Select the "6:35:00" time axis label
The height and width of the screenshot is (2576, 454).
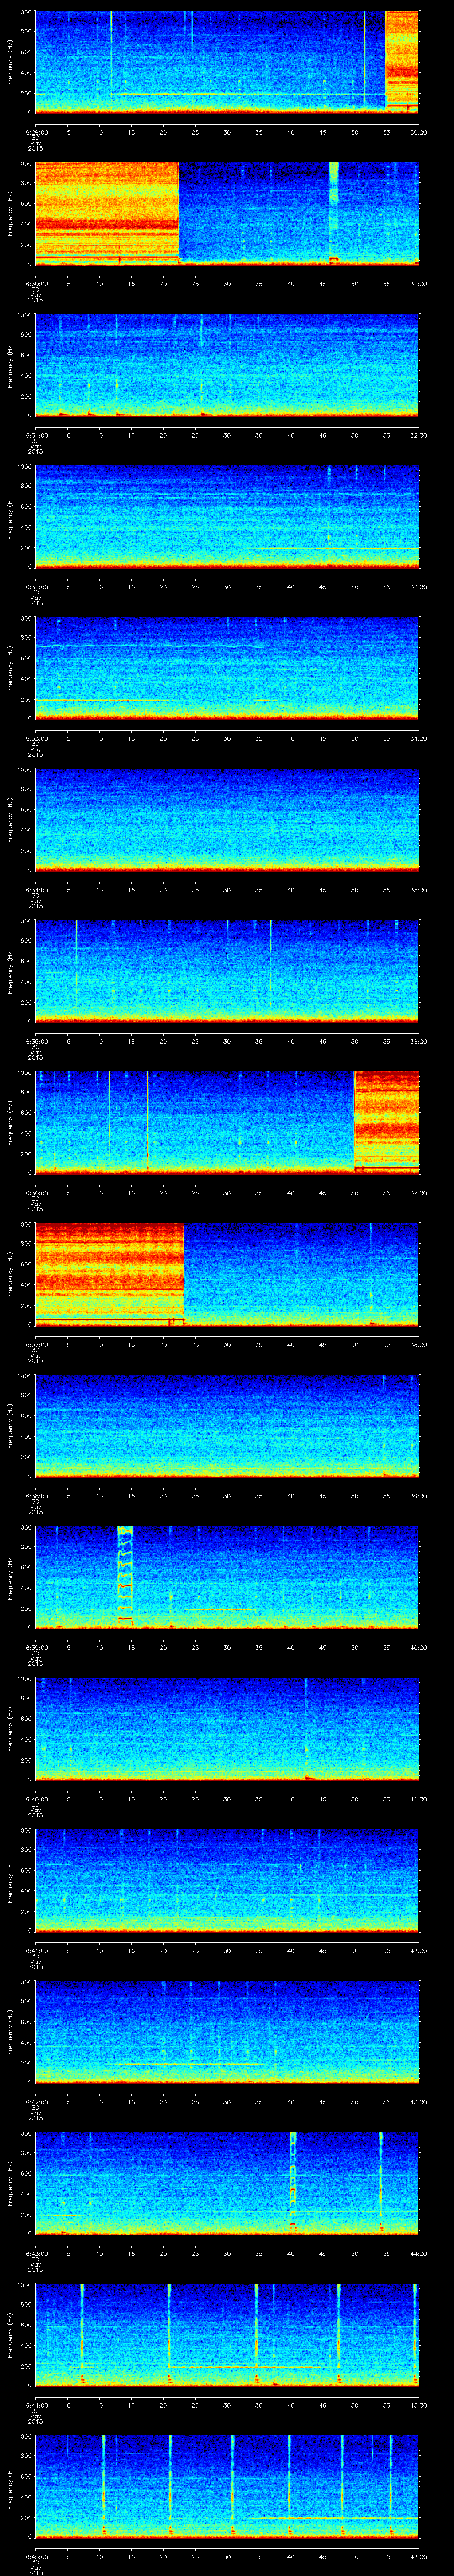pos(35,1041)
